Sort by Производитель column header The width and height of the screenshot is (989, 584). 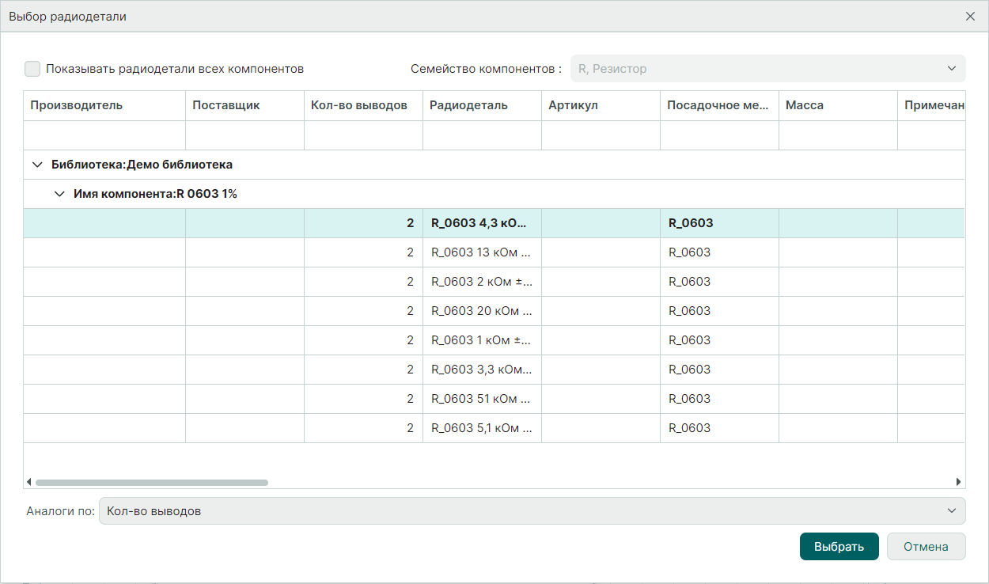coord(104,105)
